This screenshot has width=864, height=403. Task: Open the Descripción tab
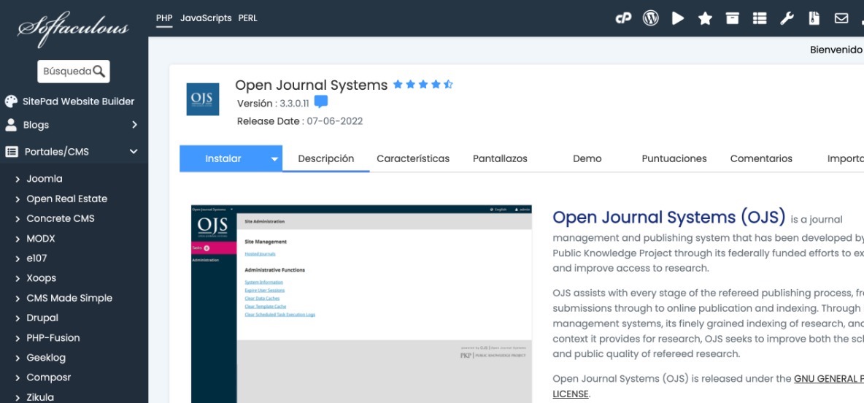[x=325, y=158]
